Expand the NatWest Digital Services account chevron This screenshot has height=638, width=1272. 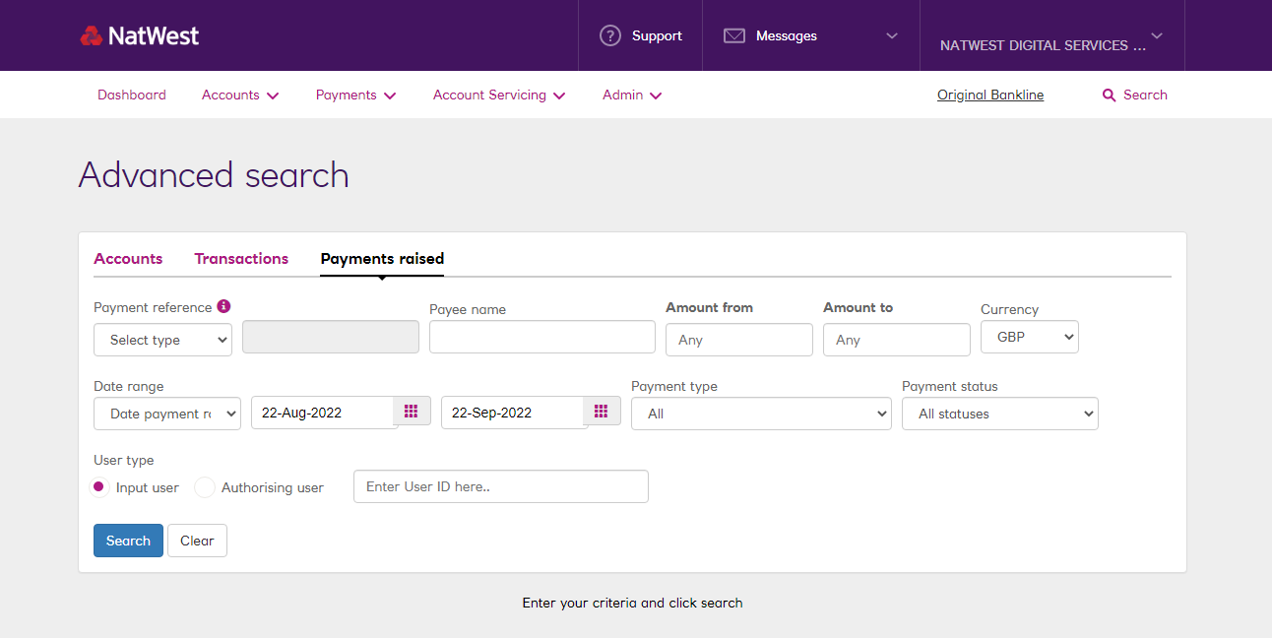[x=1157, y=36]
